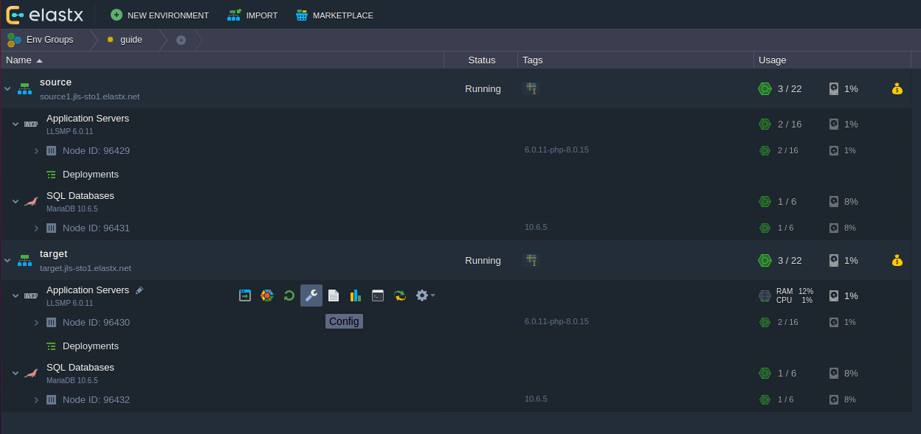View statistics bar chart for target Application Servers
Viewport: 921px width, 434px height.
tap(356, 295)
